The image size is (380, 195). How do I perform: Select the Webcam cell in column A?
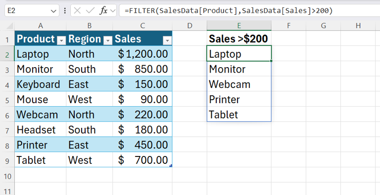[40, 115]
